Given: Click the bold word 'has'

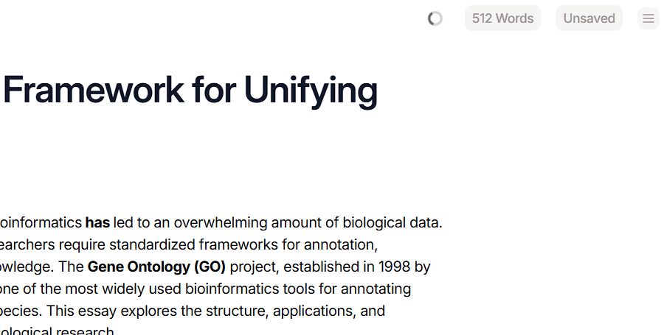Looking at the screenshot, I should pos(97,222).
